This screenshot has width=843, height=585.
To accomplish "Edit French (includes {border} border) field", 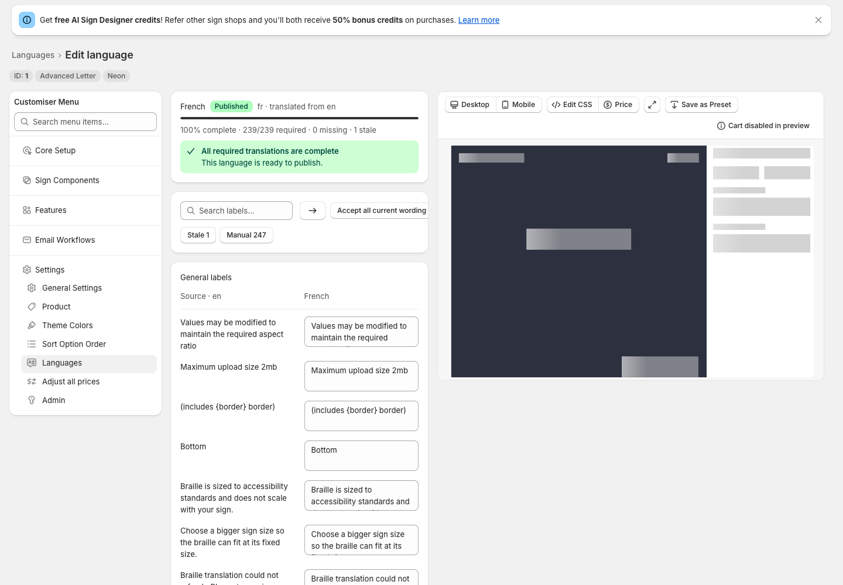I will (361, 416).
